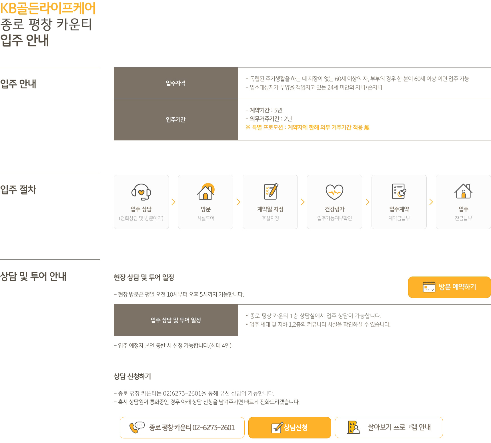
Task: Click the headset icon for 입주 상담
Action: pyautogui.click(x=141, y=192)
